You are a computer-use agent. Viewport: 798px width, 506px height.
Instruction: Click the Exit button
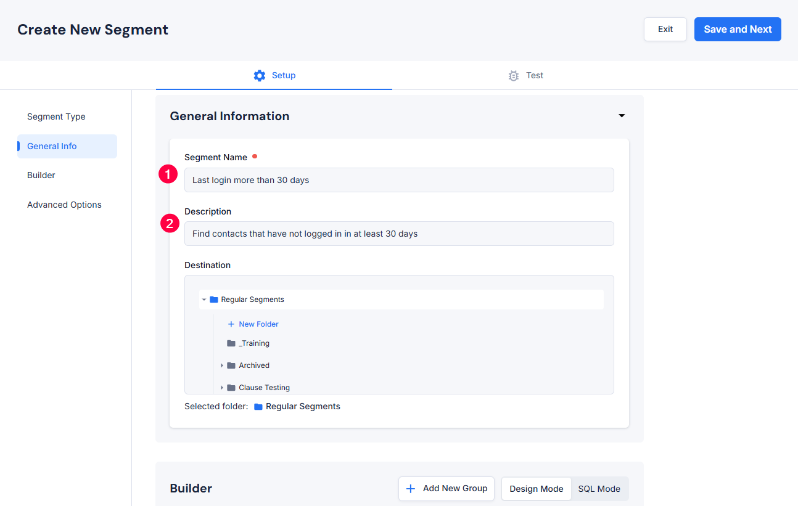[x=665, y=29]
